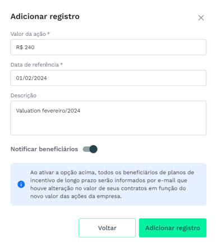Screen dimensions: 216x250
Task: Place cursor on the 01/02/2024 date text
Action: [x=31, y=78]
